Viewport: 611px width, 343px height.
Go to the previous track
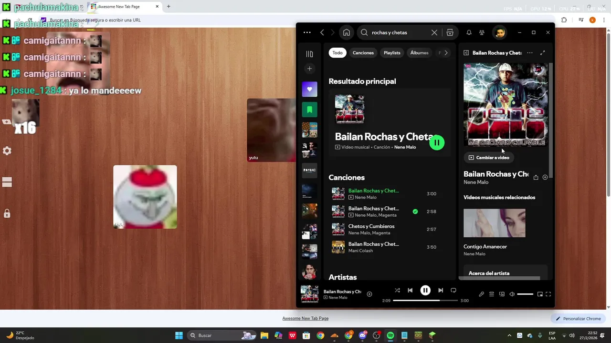point(410,290)
